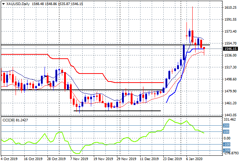
Task: Click the CCI(30) 81.2427 indicator label
Action: point(15,120)
